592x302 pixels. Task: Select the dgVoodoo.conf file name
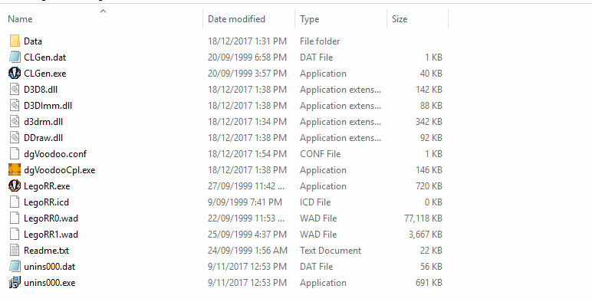click(x=55, y=154)
